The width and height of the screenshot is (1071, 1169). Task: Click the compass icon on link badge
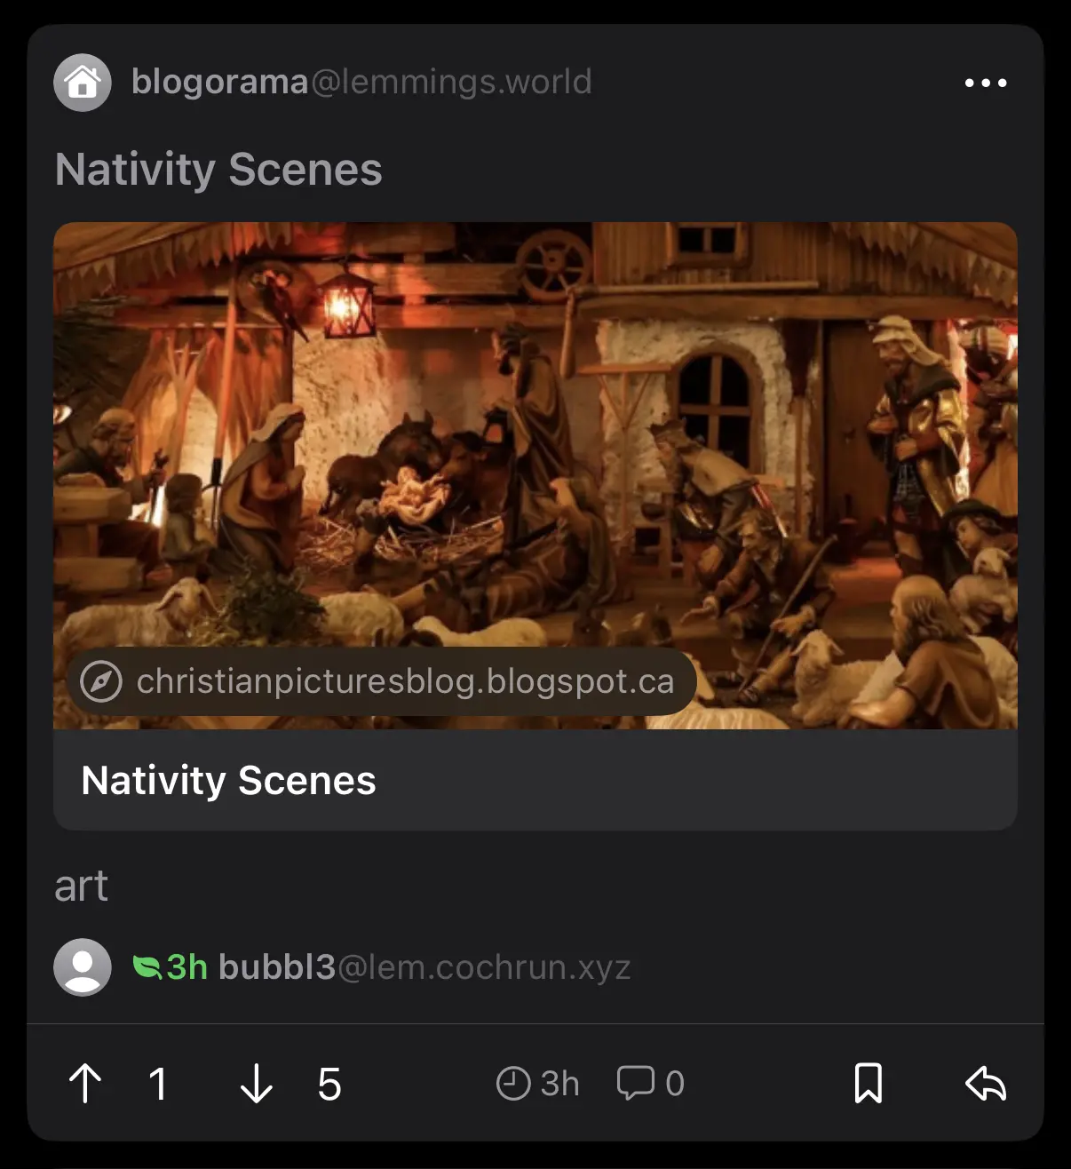pyautogui.click(x=101, y=682)
